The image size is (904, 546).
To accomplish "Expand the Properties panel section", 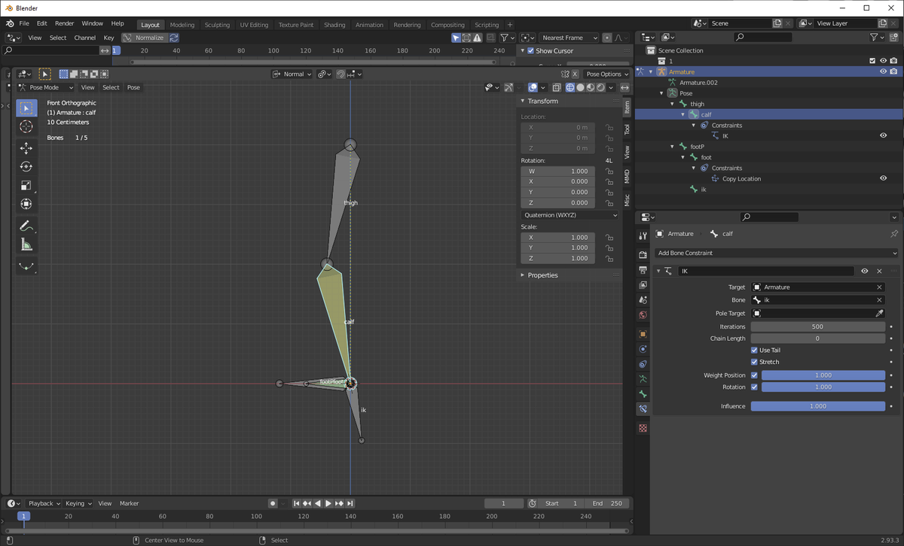I will click(542, 275).
